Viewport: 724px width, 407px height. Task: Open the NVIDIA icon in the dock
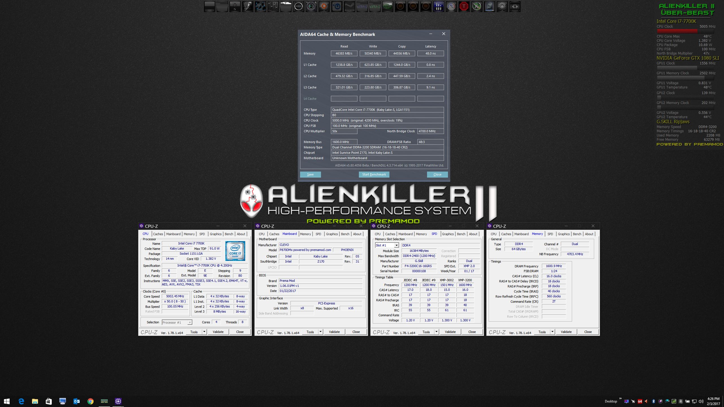click(387, 7)
